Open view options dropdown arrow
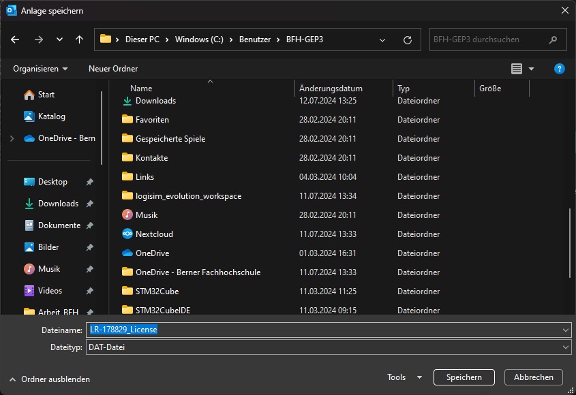Screen dimensions: 576x395 pyautogui.click(x=531, y=69)
